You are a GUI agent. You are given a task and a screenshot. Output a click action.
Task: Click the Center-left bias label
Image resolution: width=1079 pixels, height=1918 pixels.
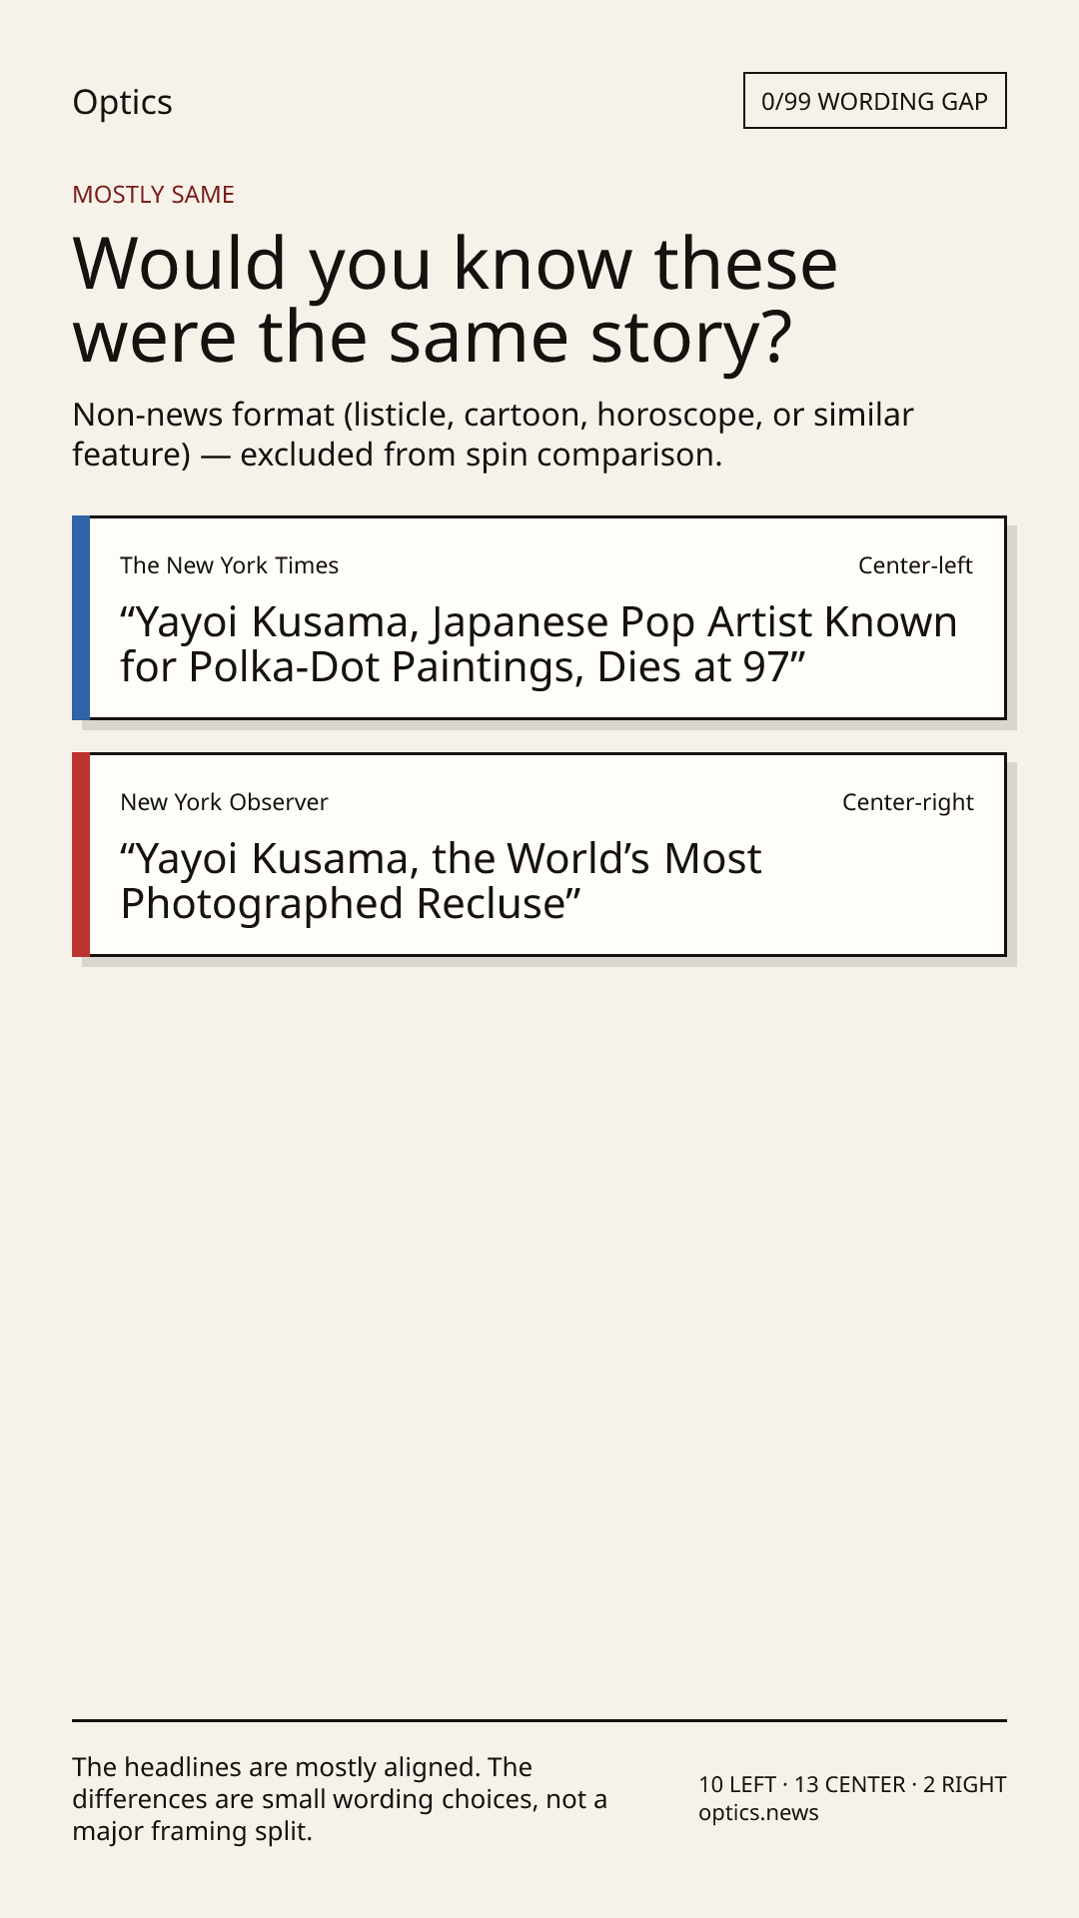pos(915,565)
